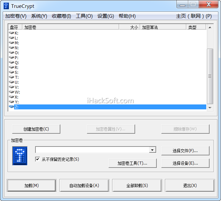This screenshot has height=201, width=221.
Task: Click the drive icon next to Q:
Action: coord(11,62)
